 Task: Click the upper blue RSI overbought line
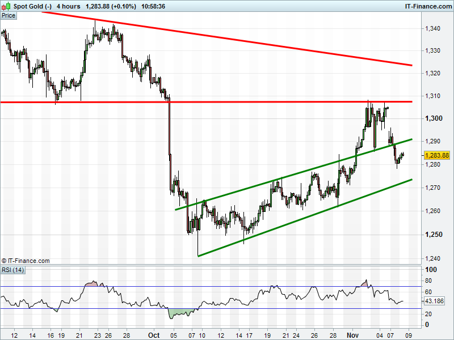(x=211, y=287)
